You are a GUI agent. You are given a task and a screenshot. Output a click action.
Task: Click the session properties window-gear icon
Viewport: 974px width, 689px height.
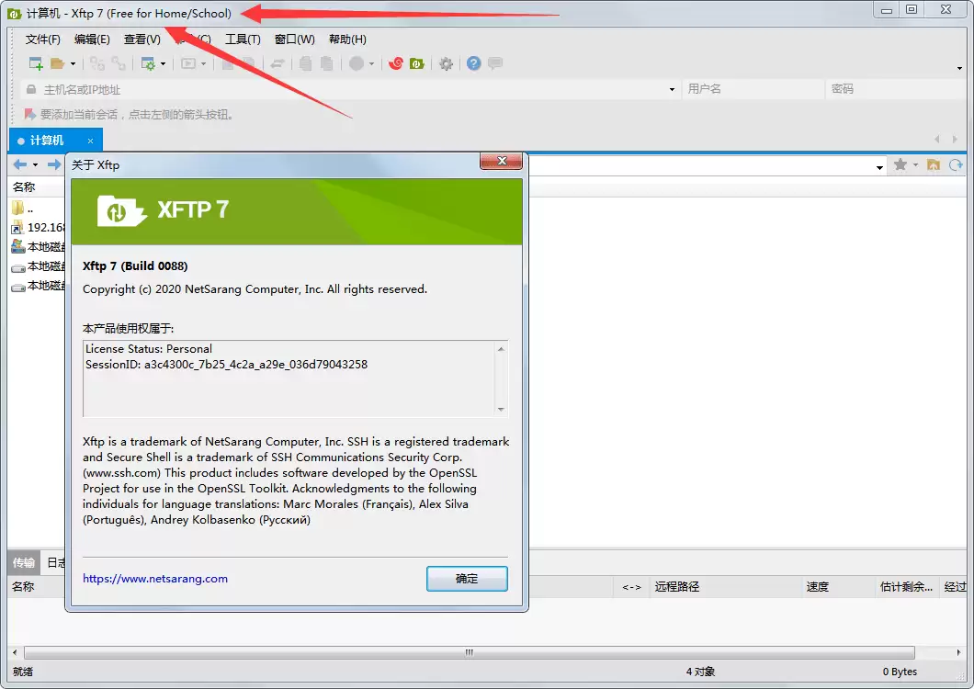point(149,63)
